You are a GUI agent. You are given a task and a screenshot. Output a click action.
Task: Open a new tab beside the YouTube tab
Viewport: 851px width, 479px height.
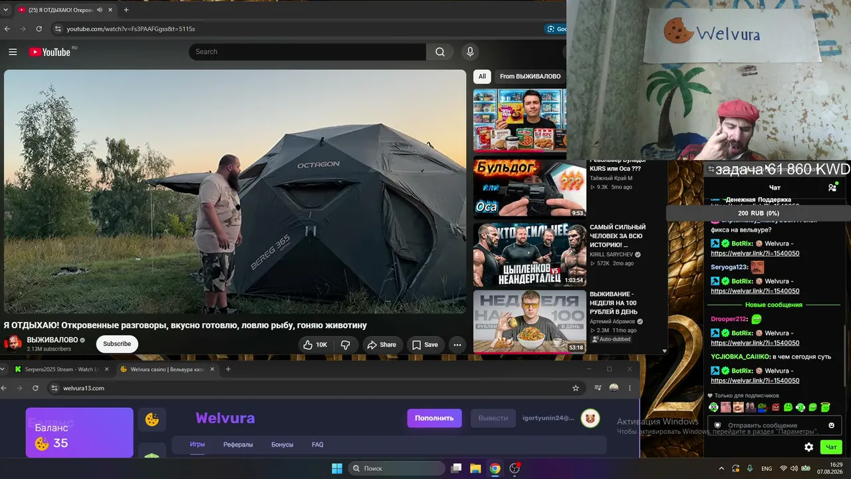coord(126,10)
